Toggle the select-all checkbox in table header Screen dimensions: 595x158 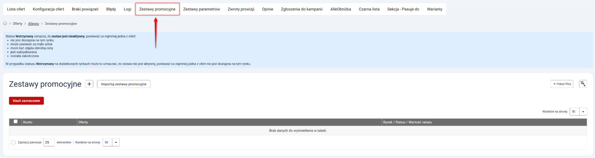[15, 122]
